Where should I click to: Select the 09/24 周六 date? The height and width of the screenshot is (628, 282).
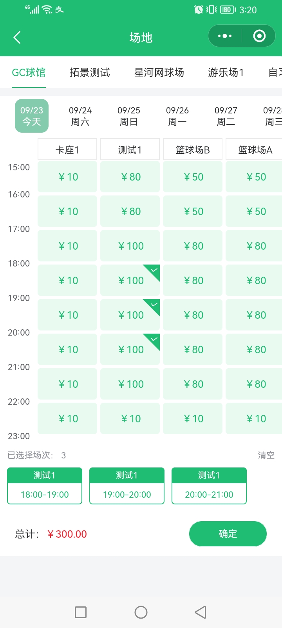[x=80, y=116]
